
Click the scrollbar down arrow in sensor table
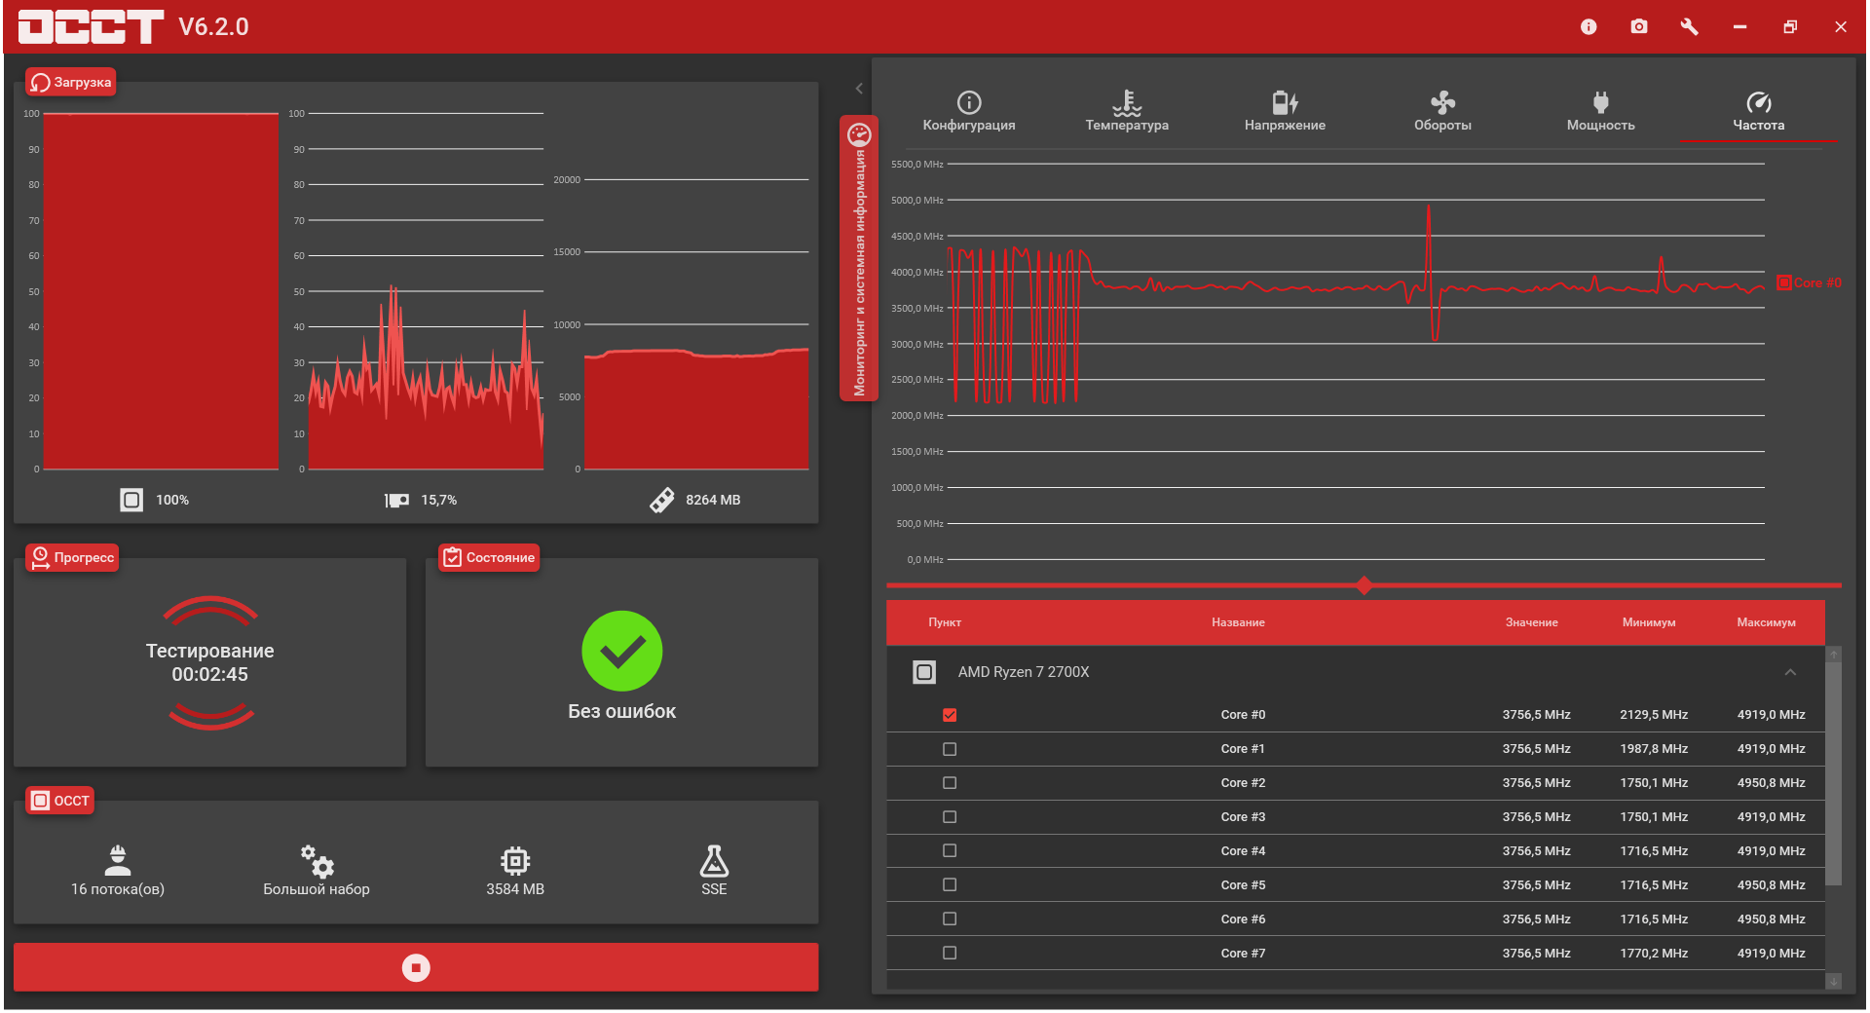(x=1833, y=982)
